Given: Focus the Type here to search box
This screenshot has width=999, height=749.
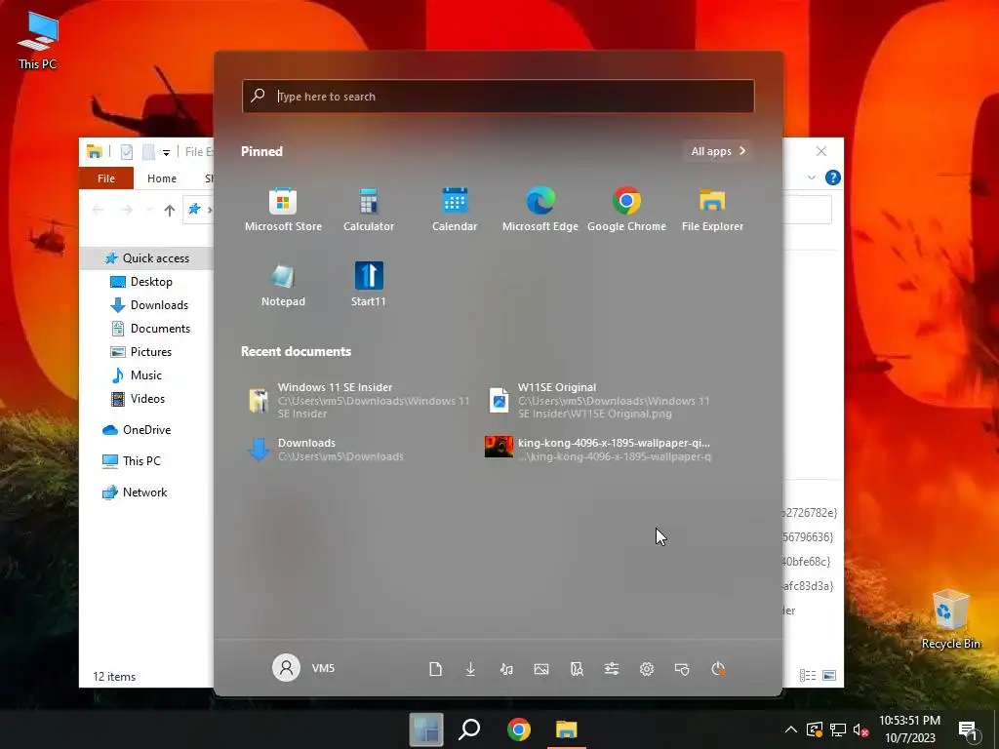Looking at the screenshot, I should coord(499,97).
